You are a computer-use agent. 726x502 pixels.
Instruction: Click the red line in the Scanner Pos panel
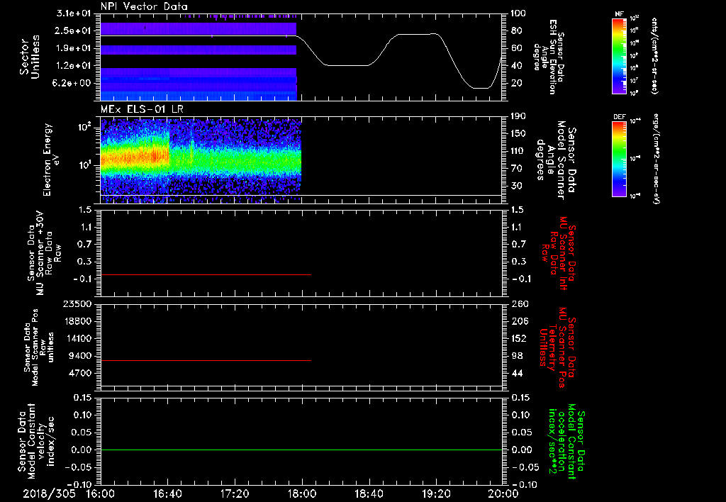click(206, 360)
